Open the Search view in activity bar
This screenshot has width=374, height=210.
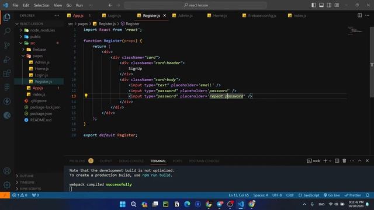coord(7,31)
